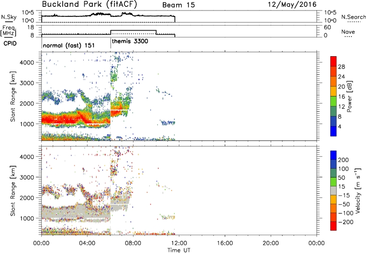This screenshot has width=366, height=253.
Task: Click the 'Time UT' axis title
Action: [x=179, y=250]
